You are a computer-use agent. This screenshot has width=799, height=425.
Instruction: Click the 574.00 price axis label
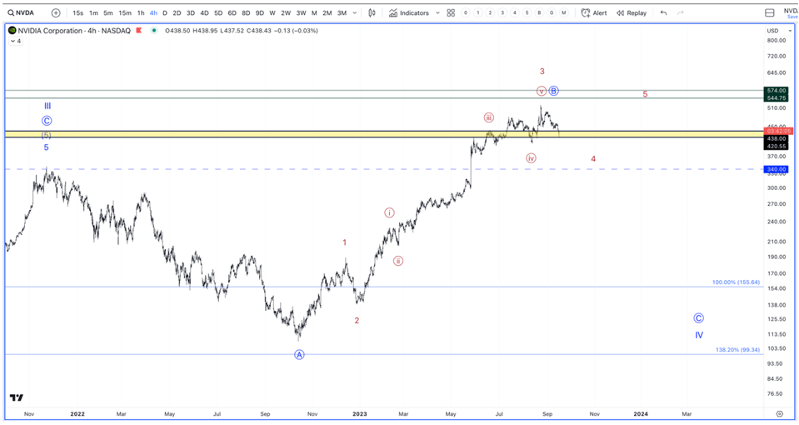776,90
